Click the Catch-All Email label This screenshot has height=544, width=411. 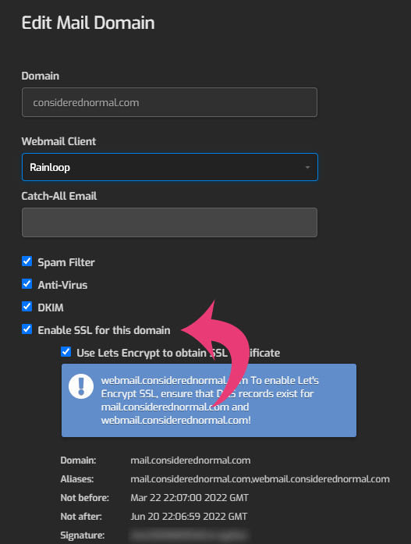(x=59, y=196)
